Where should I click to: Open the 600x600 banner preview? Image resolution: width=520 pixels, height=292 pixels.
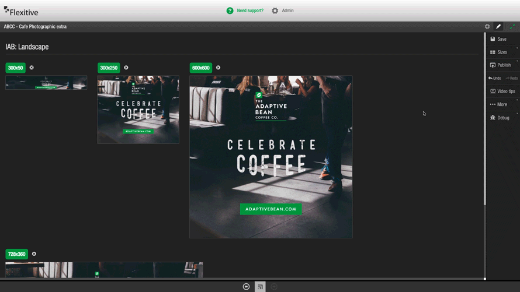[271, 157]
